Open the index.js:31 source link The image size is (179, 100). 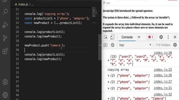163,88
